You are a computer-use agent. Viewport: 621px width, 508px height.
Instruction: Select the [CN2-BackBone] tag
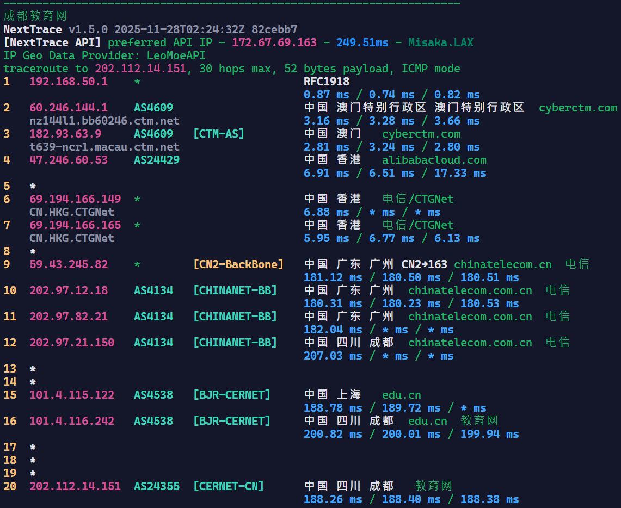click(x=238, y=264)
